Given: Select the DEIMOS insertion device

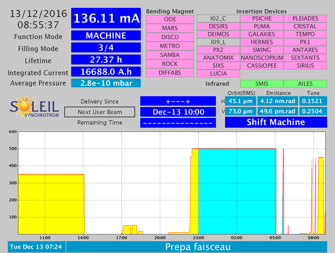Looking at the screenshot, I should tap(218, 34).
